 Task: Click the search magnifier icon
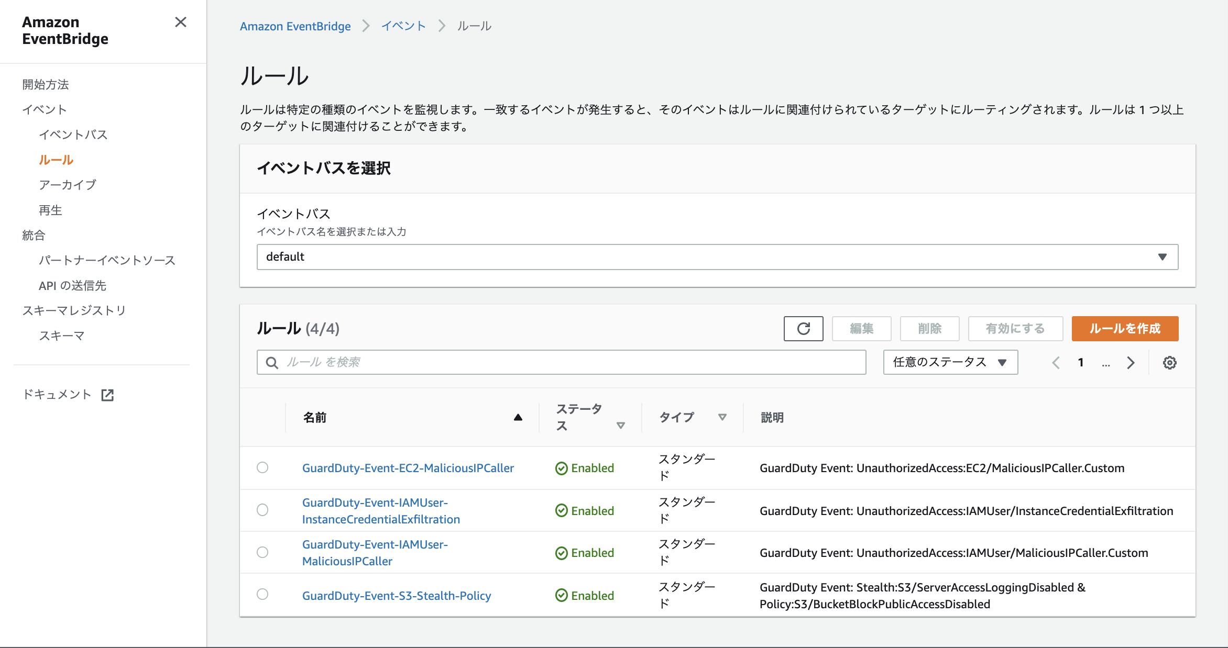(x=272, y=363)
